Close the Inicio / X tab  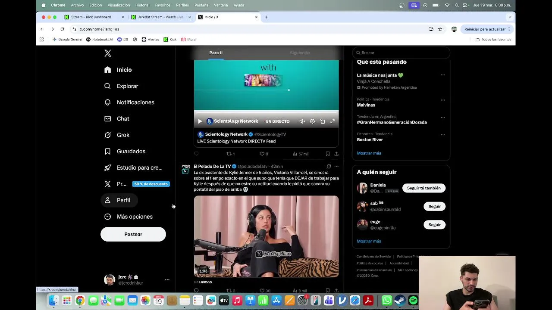point(256,17)
